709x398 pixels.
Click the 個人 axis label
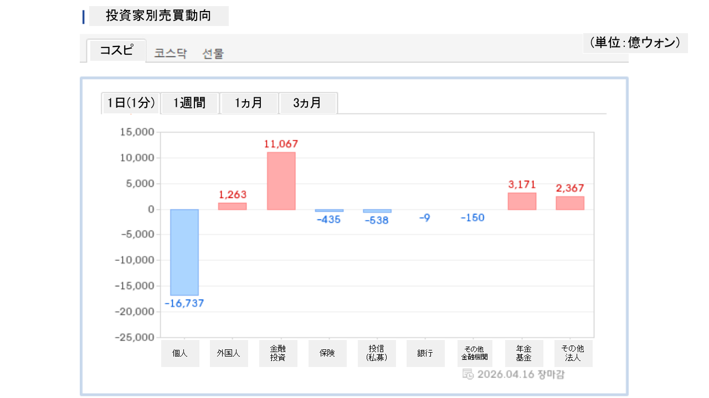tap(180, 353)
